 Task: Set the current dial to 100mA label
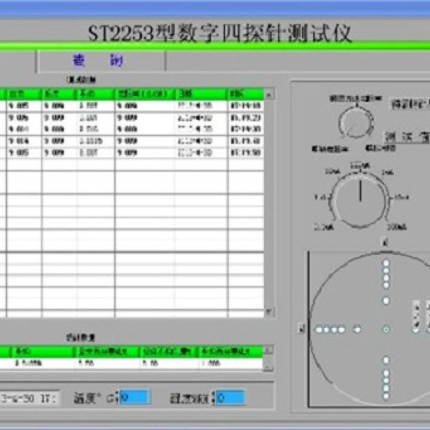coord(397,227)
